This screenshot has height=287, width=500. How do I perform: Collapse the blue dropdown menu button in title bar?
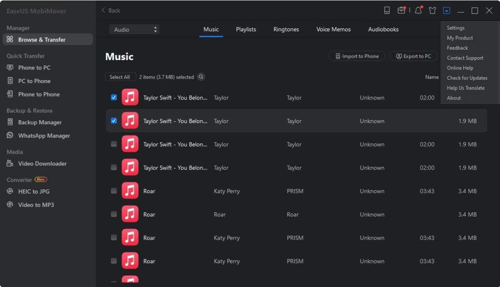pyautogui.click(x=446, y=11)
